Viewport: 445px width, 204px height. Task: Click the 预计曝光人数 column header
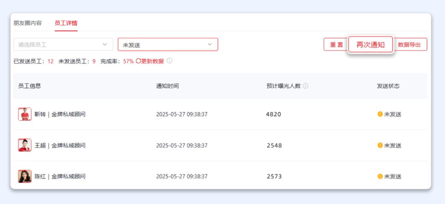[x=283, y=86]
